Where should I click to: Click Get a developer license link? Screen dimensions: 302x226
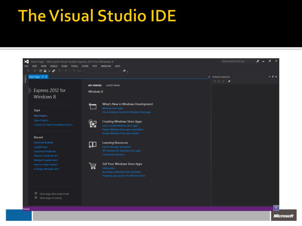point(127,112)
